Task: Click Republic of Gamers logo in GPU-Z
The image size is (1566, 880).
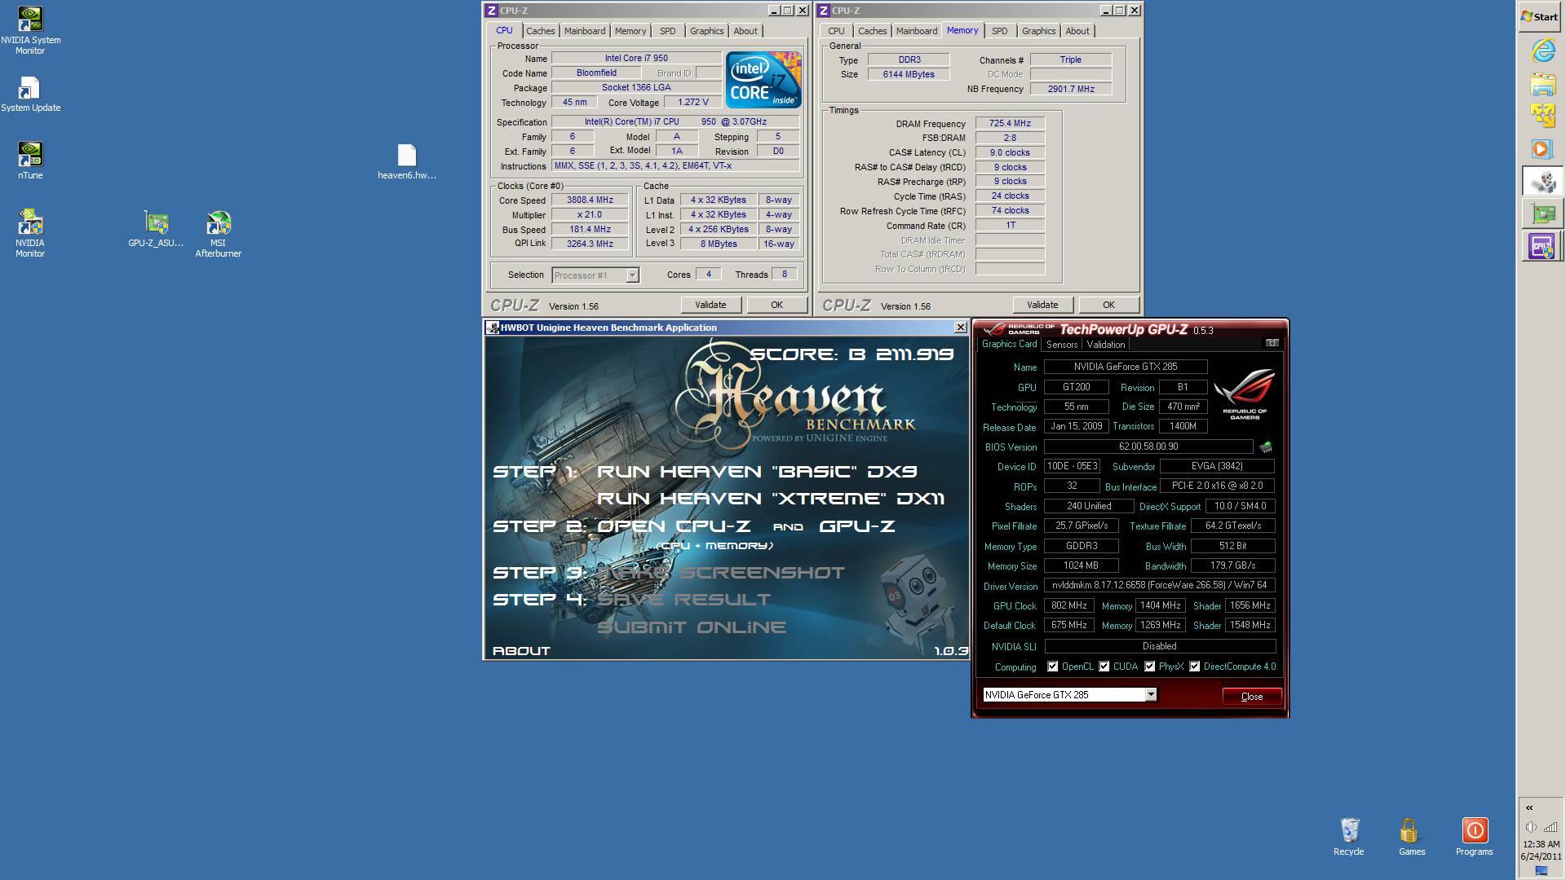Action: pos(1244,394)
